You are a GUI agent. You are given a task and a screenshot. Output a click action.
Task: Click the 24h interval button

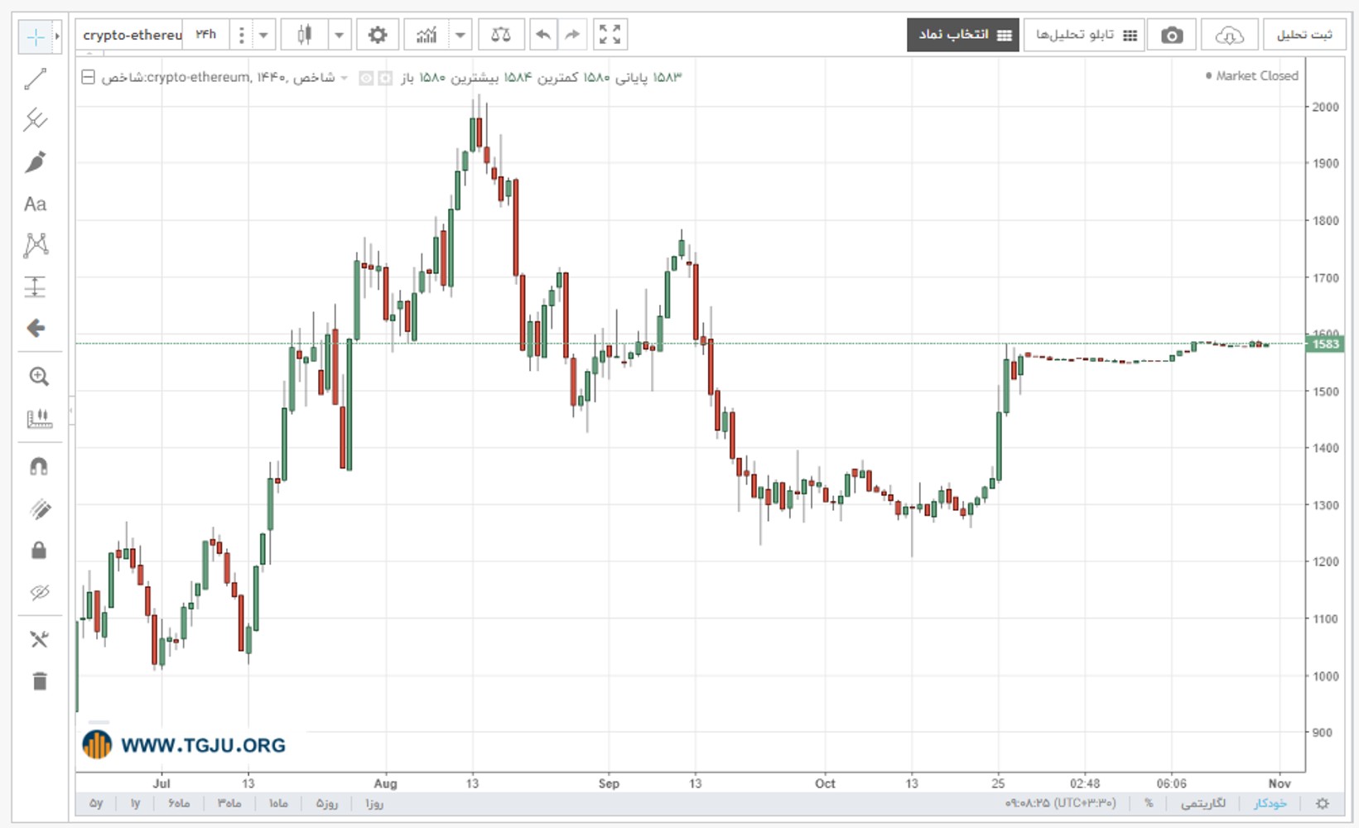pos(205,35)
